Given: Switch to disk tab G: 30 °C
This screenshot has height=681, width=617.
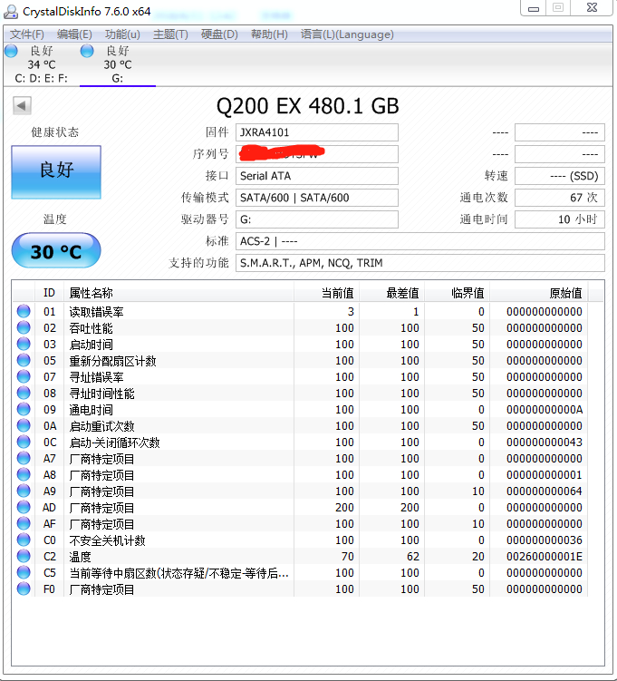Looking at the screenshot, I should (118, 64).
